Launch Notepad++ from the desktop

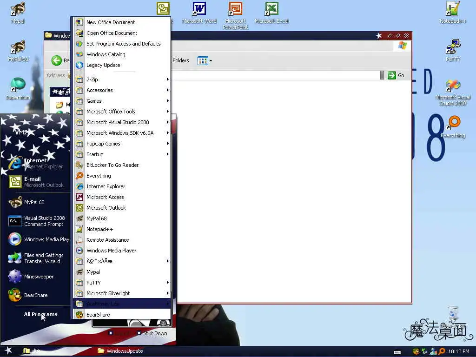pyautogui.click(x=453, y=13)
